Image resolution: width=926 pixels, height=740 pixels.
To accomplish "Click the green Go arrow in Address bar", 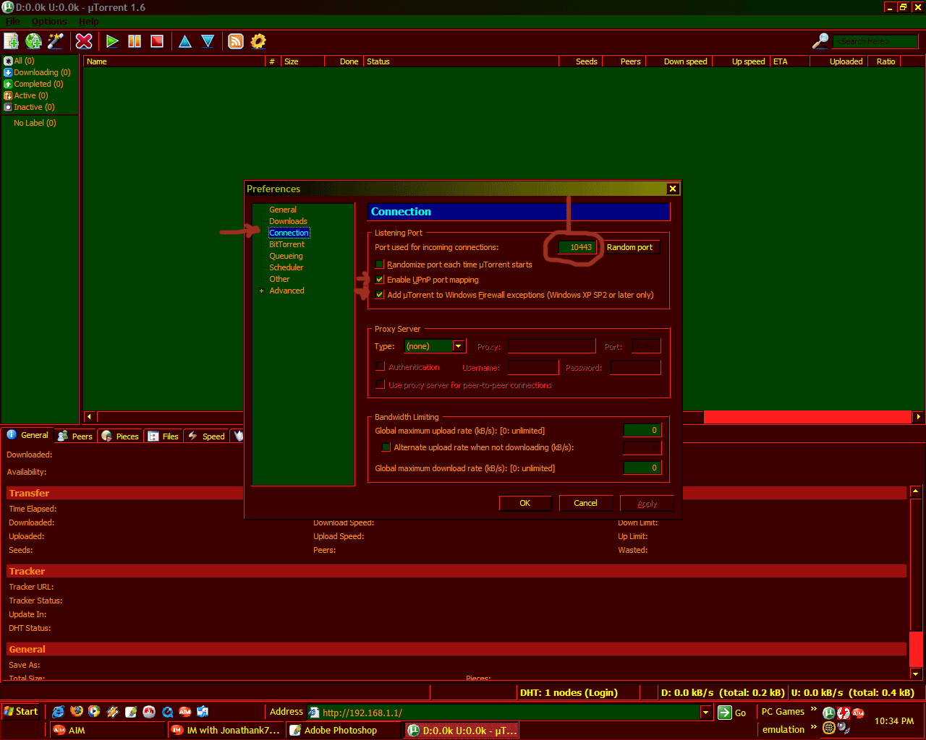I will [725, 713].
